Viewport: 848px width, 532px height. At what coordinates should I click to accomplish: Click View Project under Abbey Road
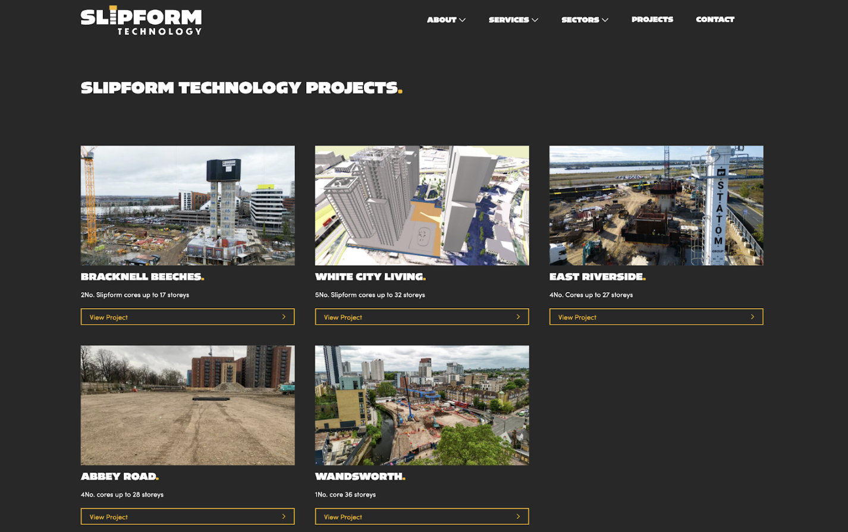click(x=188, y=517)
